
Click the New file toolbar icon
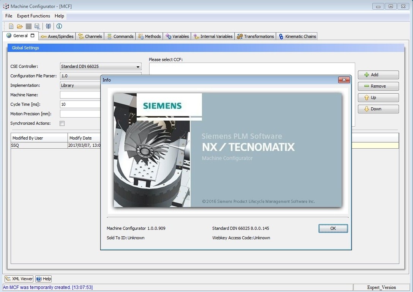pyautogui.click(x=11, y=26)
